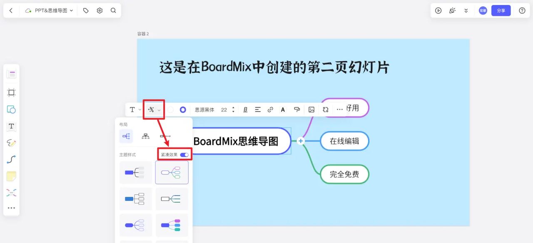Open the templates panel in left toolbar

coord(11,74)
